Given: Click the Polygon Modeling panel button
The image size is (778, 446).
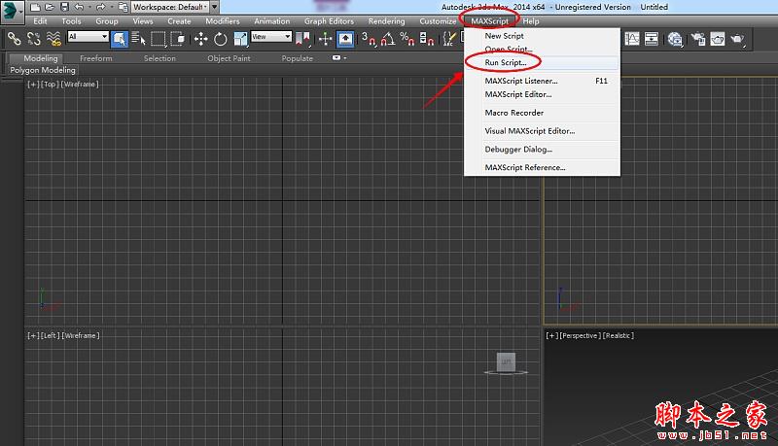Looking at the screenshot, I should (x=43, y=70).
